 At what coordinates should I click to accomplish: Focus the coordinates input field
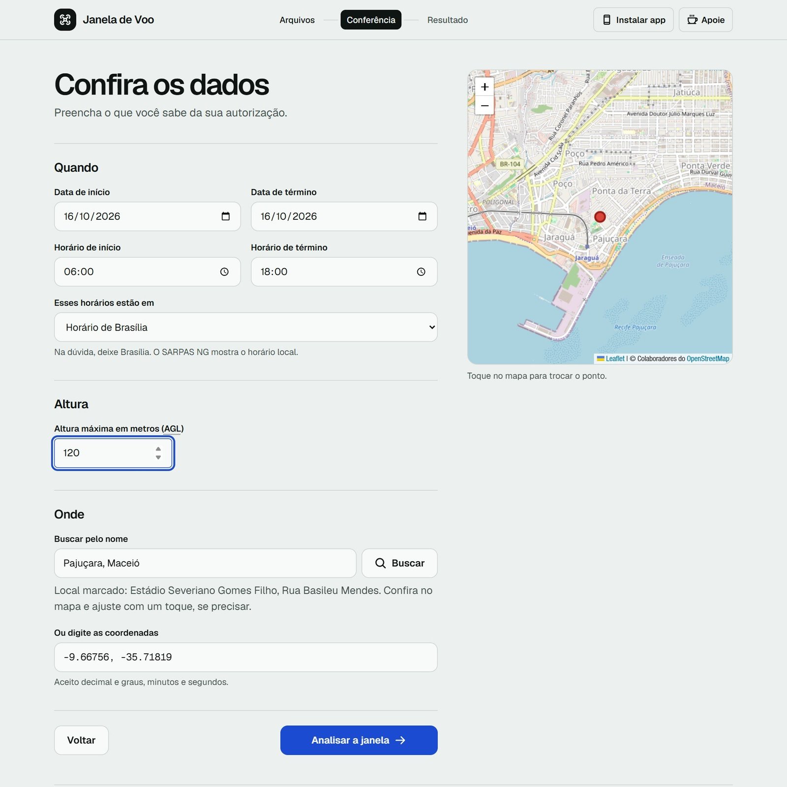coord(246,657)
